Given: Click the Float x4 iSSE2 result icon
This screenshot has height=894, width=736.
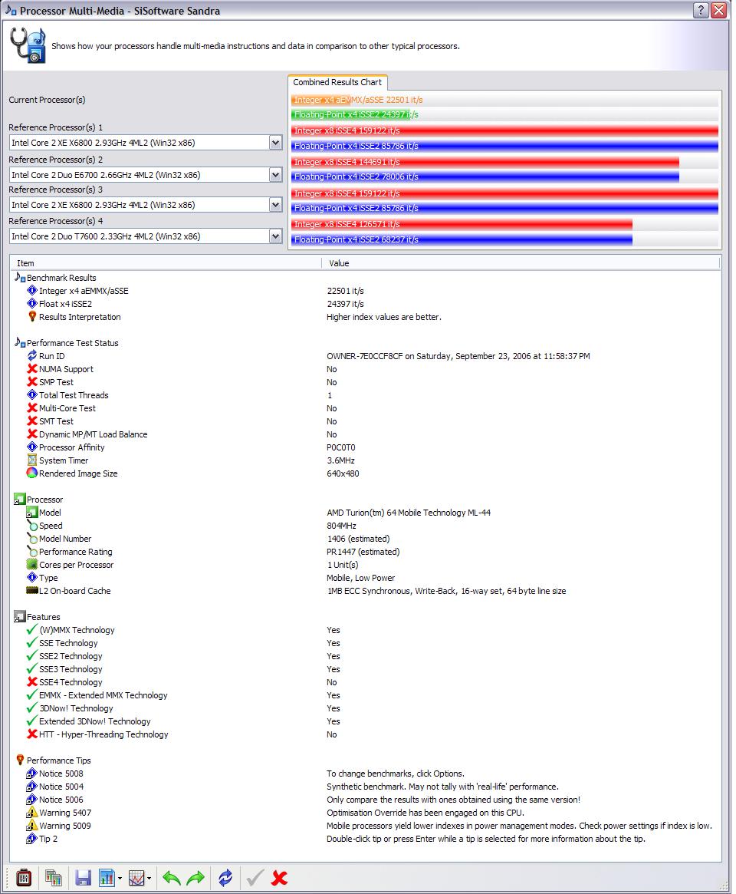Looking at the screenshot, I should point(32,303).
